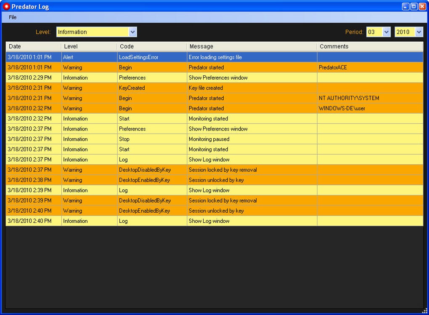Sort by the Level column header
429x315 pixels.
pyautogui.click(x=89, y=47)
